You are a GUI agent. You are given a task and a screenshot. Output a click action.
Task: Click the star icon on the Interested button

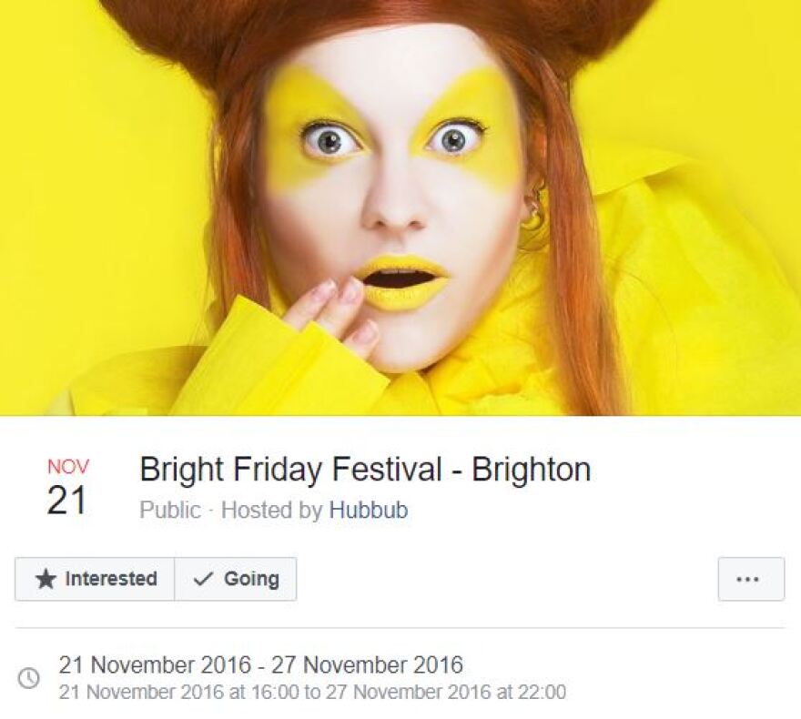46,579
